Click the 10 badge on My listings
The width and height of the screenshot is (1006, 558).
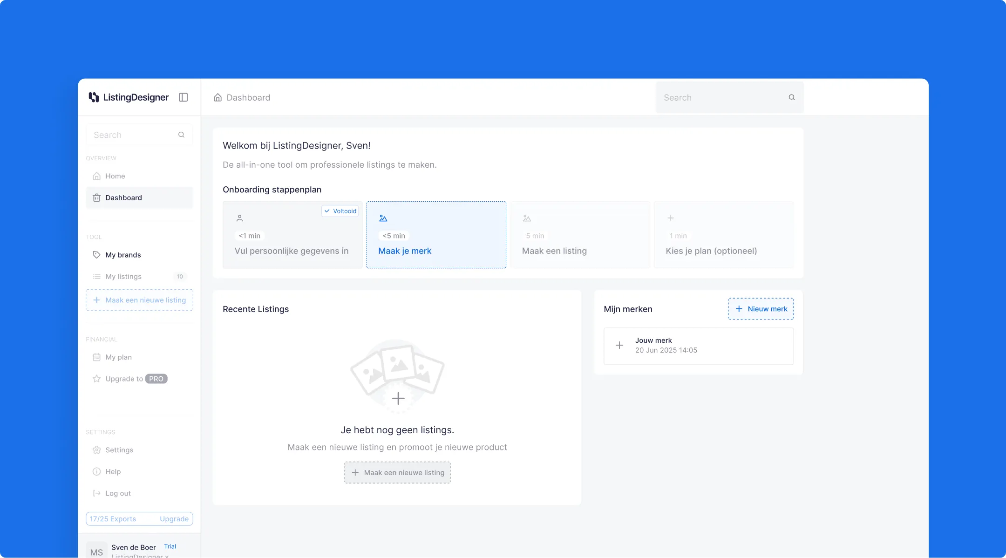click(180, 276)
